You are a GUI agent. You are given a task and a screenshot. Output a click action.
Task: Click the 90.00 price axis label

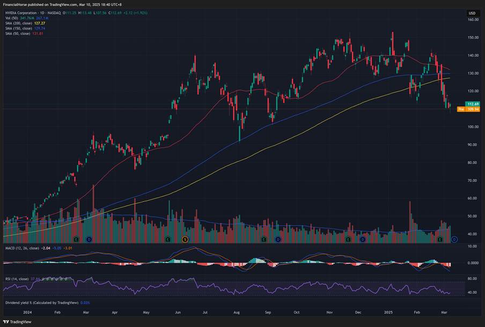point(473,145)
